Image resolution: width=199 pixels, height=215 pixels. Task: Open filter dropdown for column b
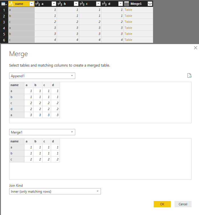tap(76, 4)
